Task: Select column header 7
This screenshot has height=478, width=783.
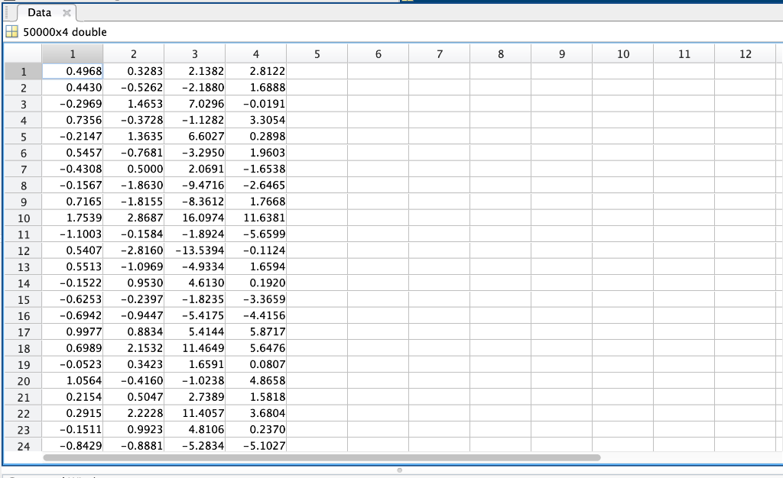Action: tap(440, 53)
